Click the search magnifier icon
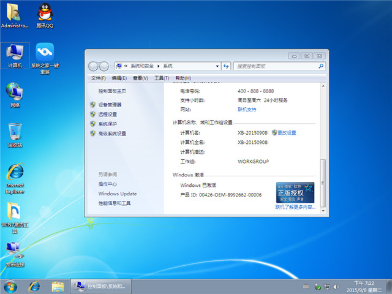The image size is (392, 294). coord(321,66)
